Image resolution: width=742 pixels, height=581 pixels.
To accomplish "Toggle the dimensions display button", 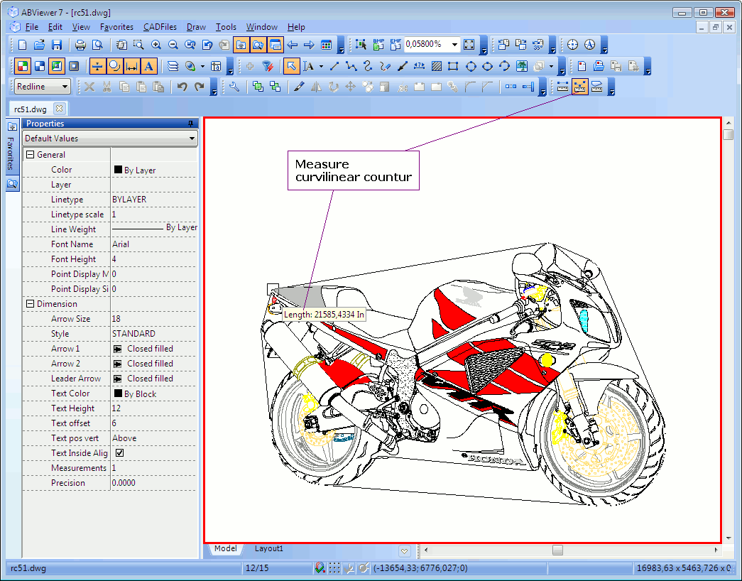I will pos(131,66).
